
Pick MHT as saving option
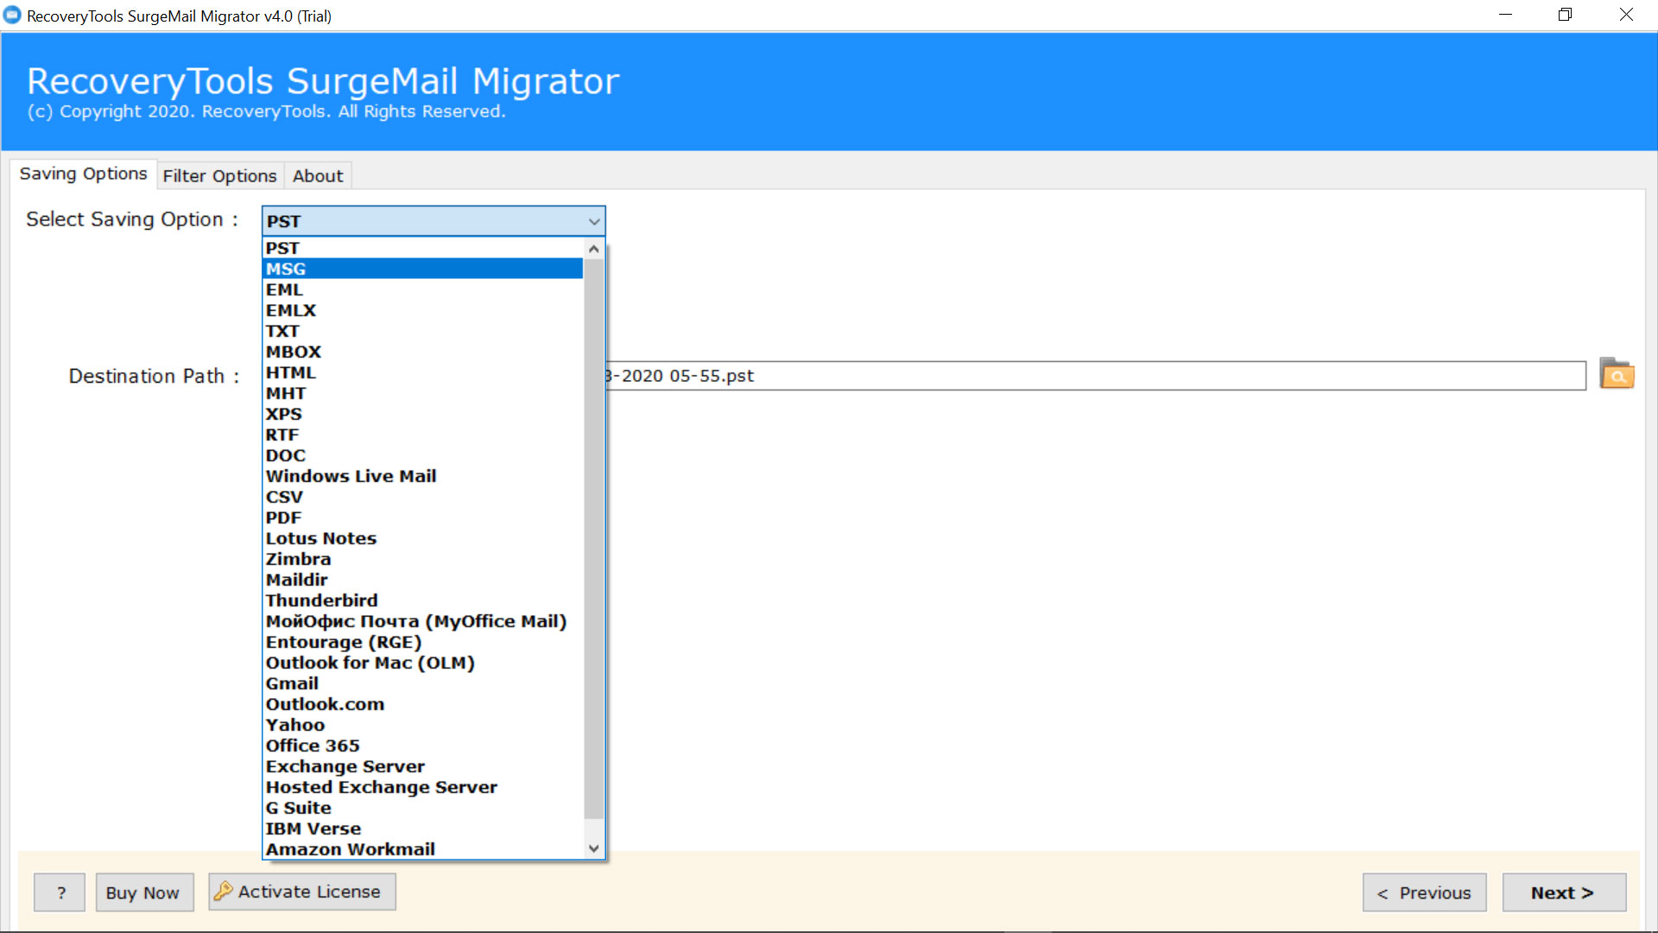tap(423, 393)
